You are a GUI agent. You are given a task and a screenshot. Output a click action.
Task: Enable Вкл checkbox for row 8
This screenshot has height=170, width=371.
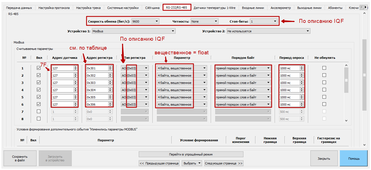(x=39, y=119)
